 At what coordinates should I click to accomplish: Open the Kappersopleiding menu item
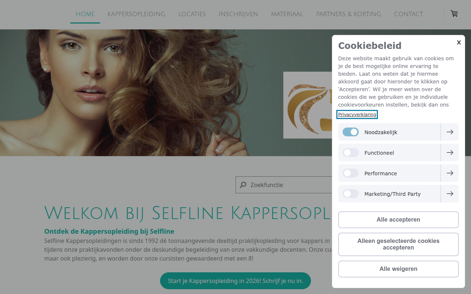(x=136, y=14)
